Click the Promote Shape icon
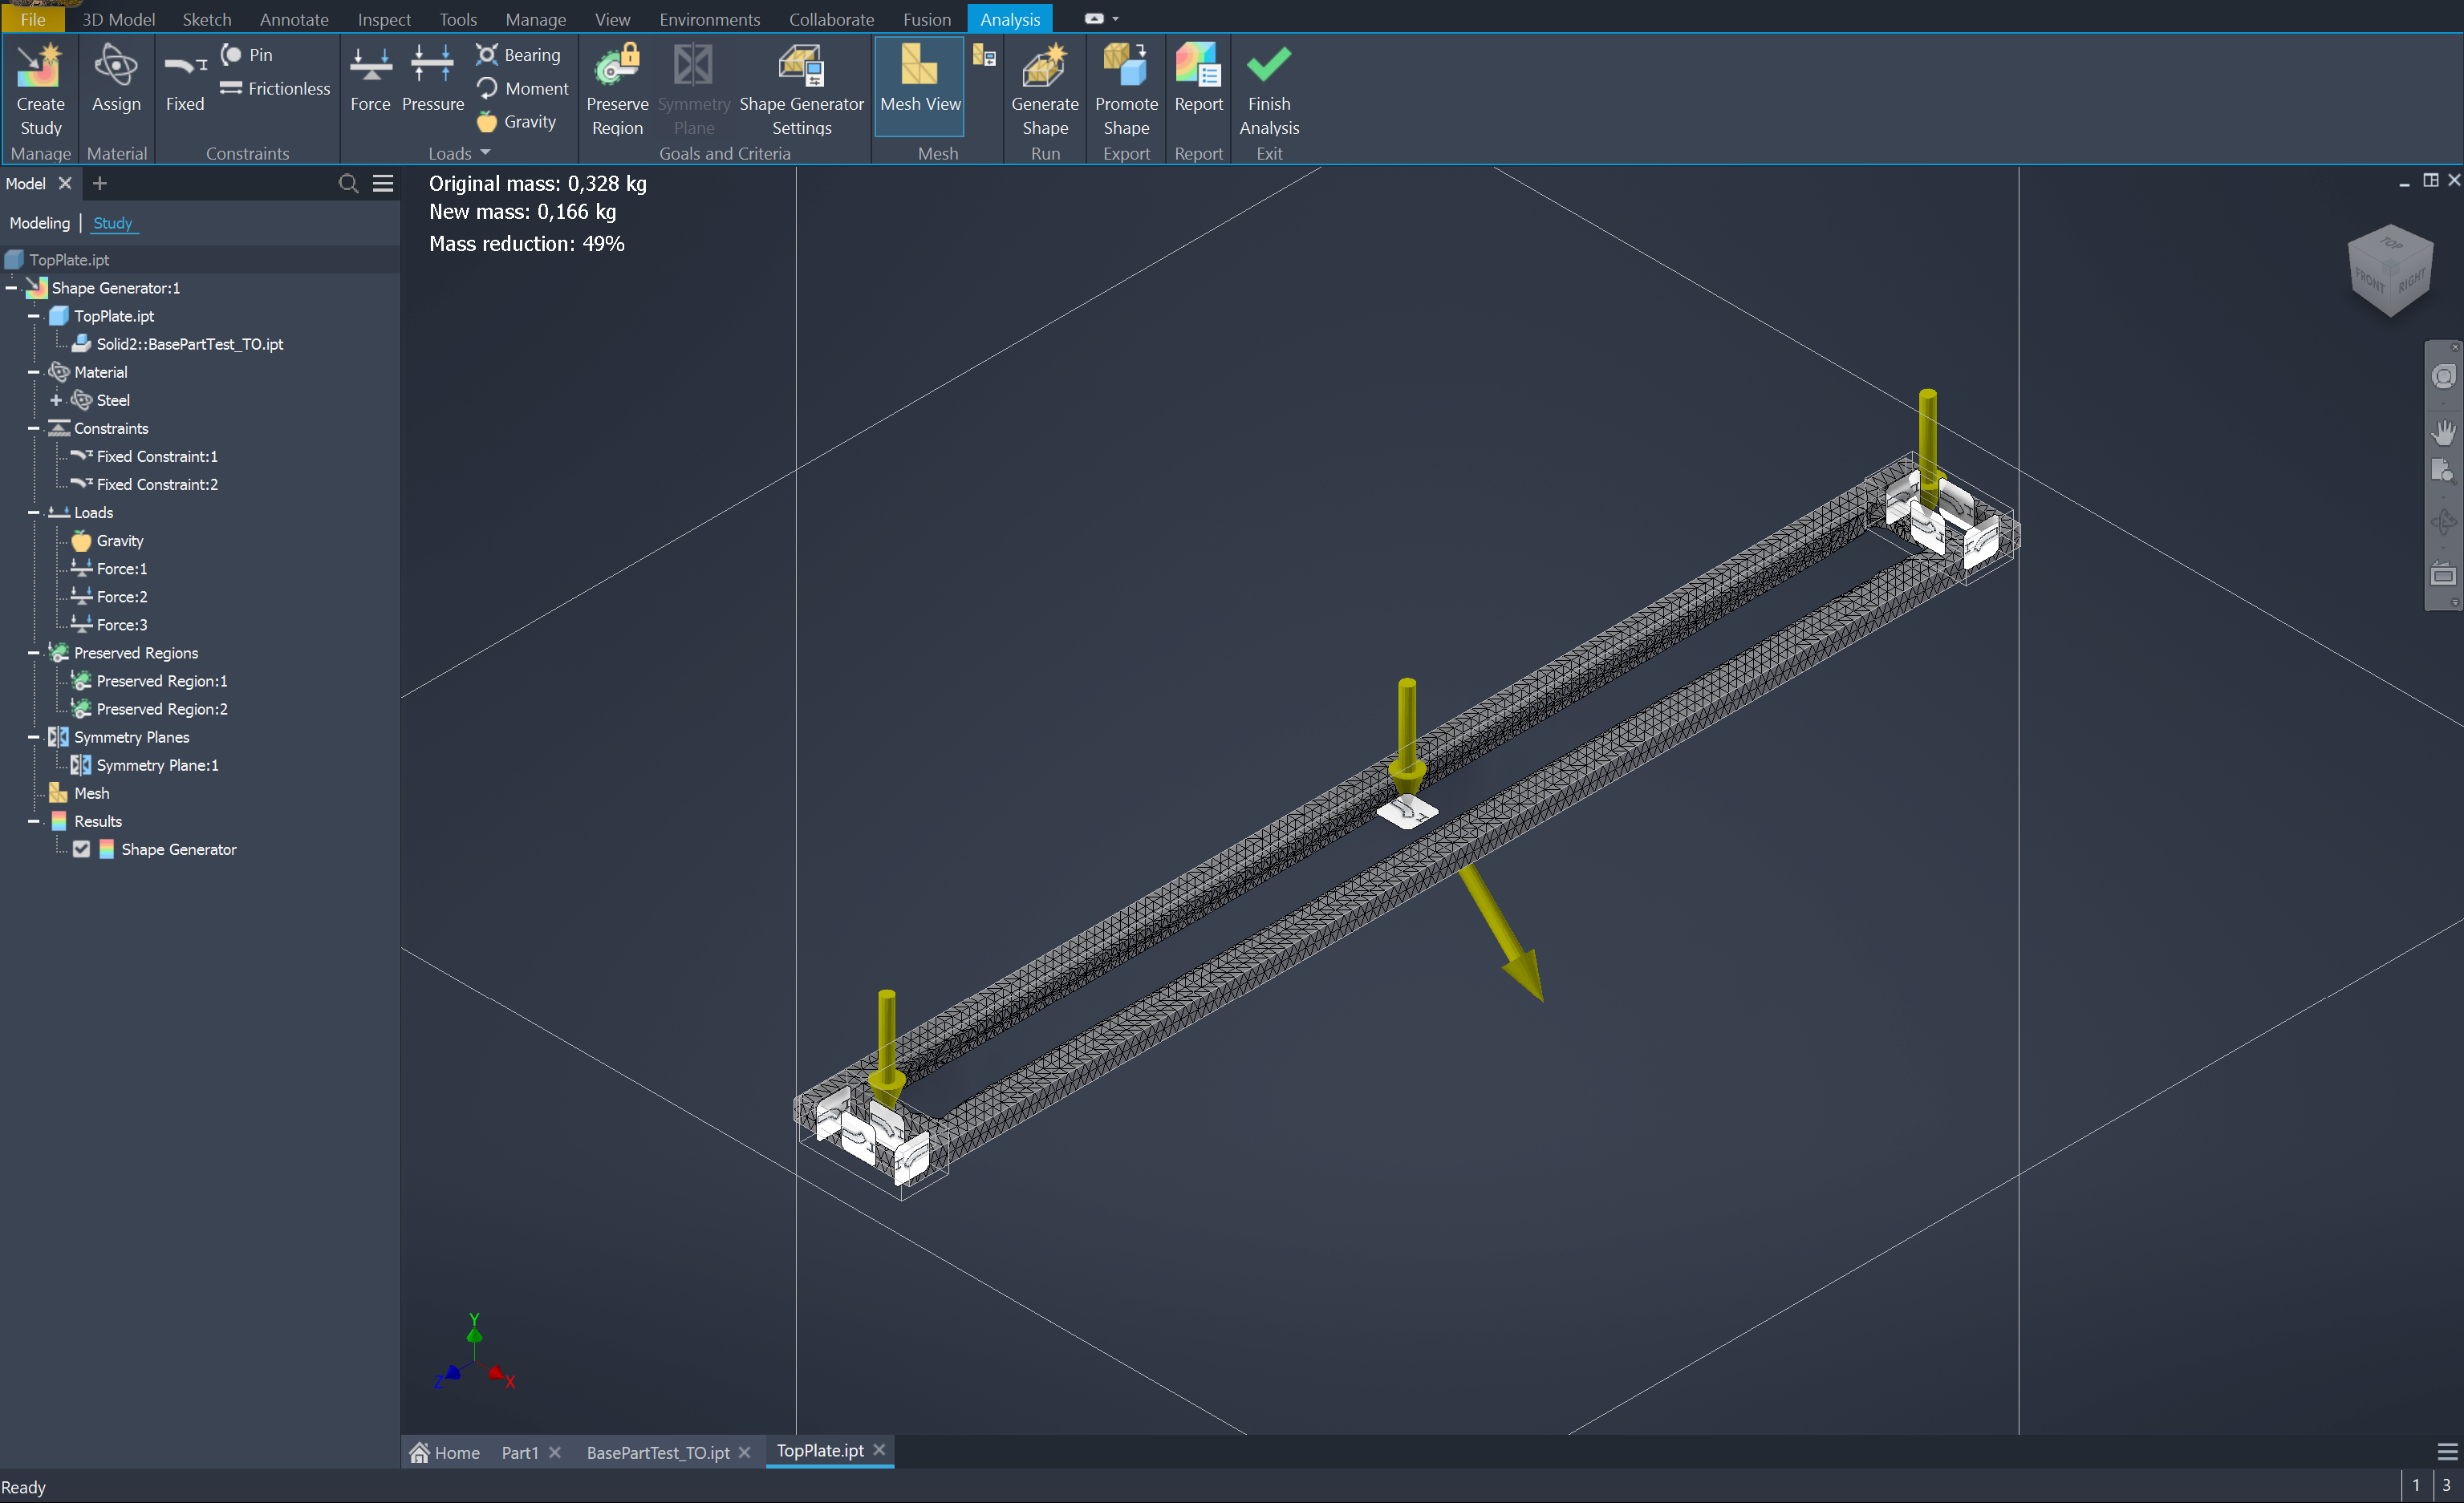This screenshot has height=1503, width=2464. click(x=1125, y=67)
